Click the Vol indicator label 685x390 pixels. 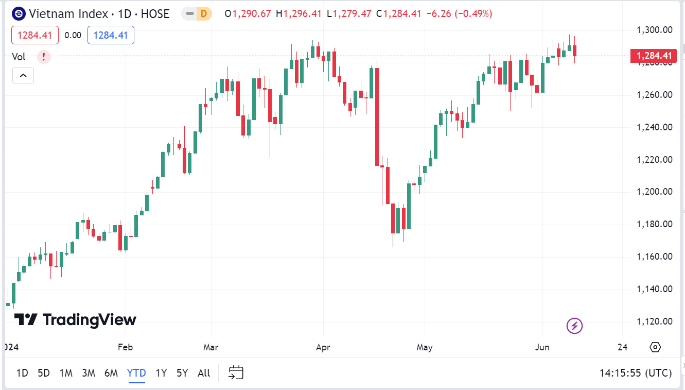(19, 57)
